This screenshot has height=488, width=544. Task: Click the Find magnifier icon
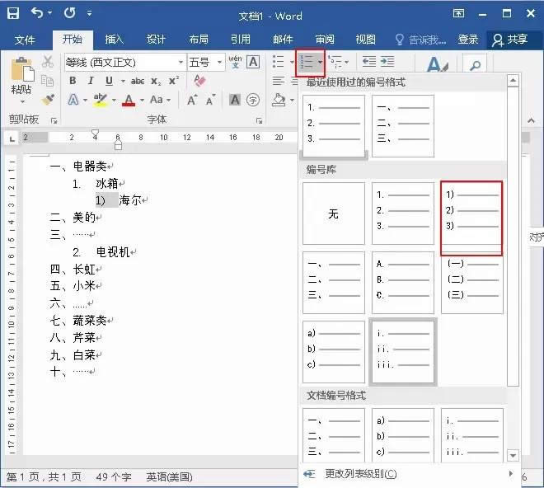(x=474, y=65)
